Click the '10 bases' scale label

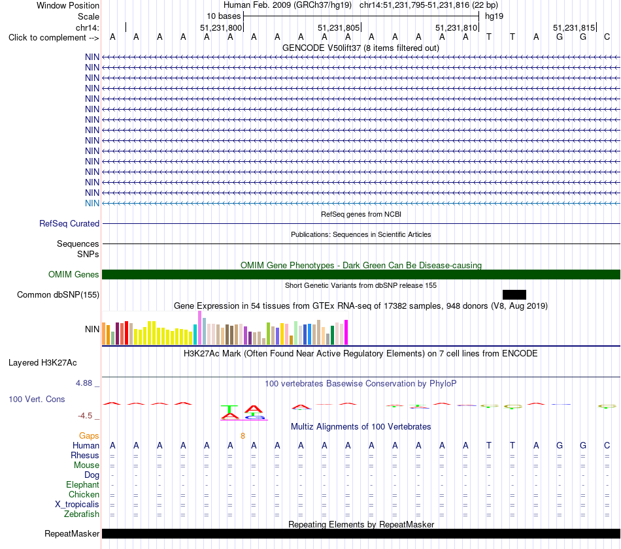point(224,16)
